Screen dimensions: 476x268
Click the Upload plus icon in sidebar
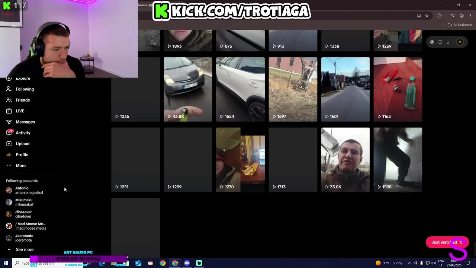(9, 144)
